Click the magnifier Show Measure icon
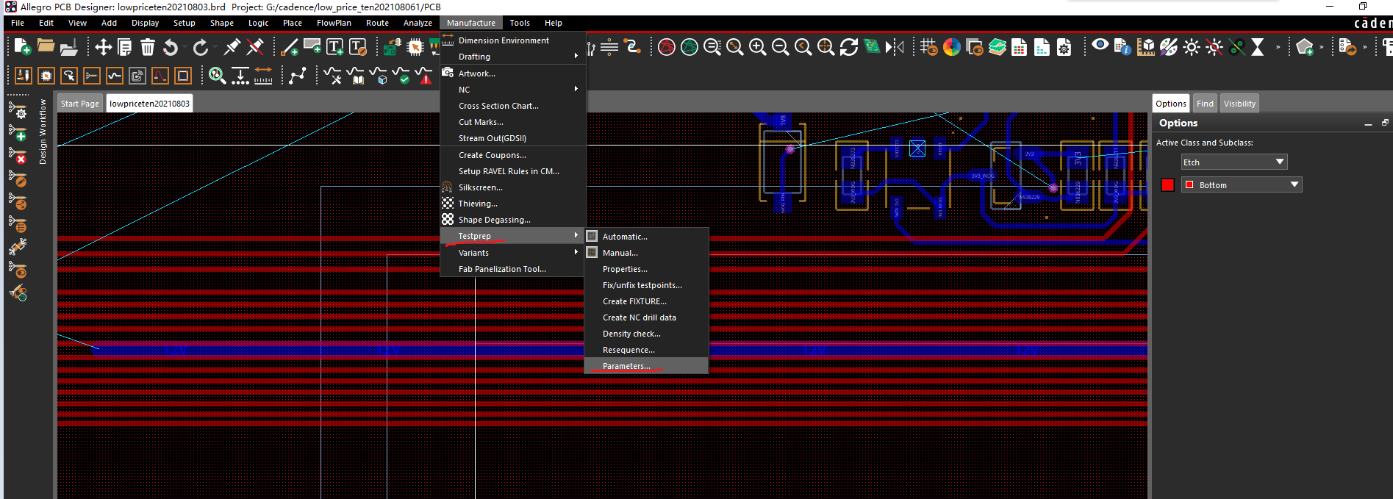Viewport: 1393px width, 499px height. point(217,75)
